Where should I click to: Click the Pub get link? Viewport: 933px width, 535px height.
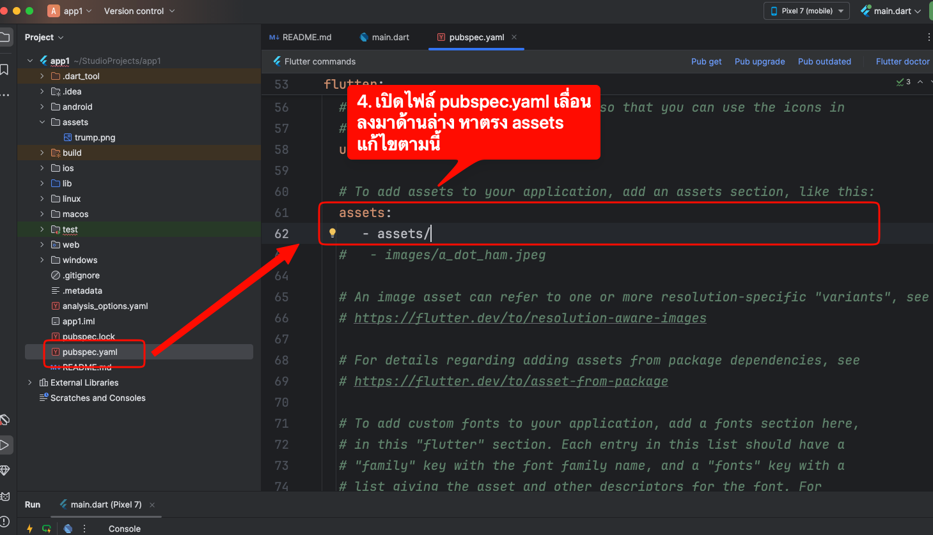click(706, 61)
